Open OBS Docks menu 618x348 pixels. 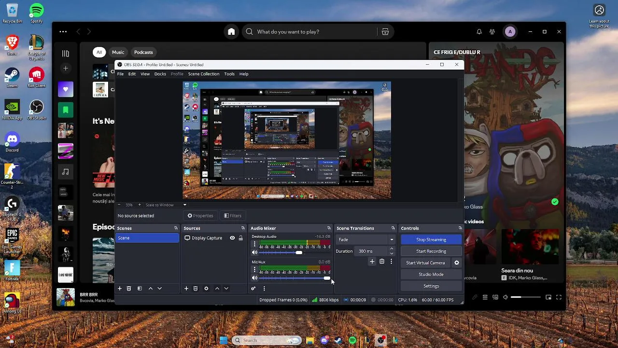click(x=160, y=74)
